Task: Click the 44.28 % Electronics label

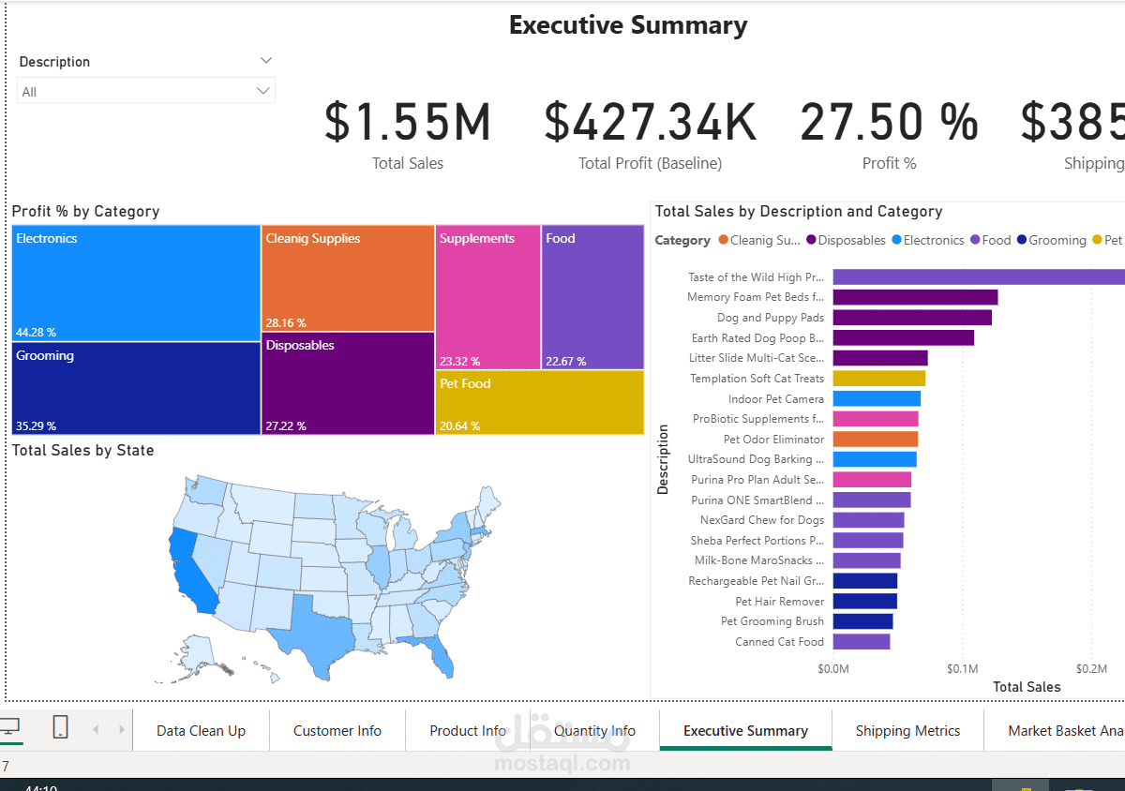Action: [x=36, y=332]
